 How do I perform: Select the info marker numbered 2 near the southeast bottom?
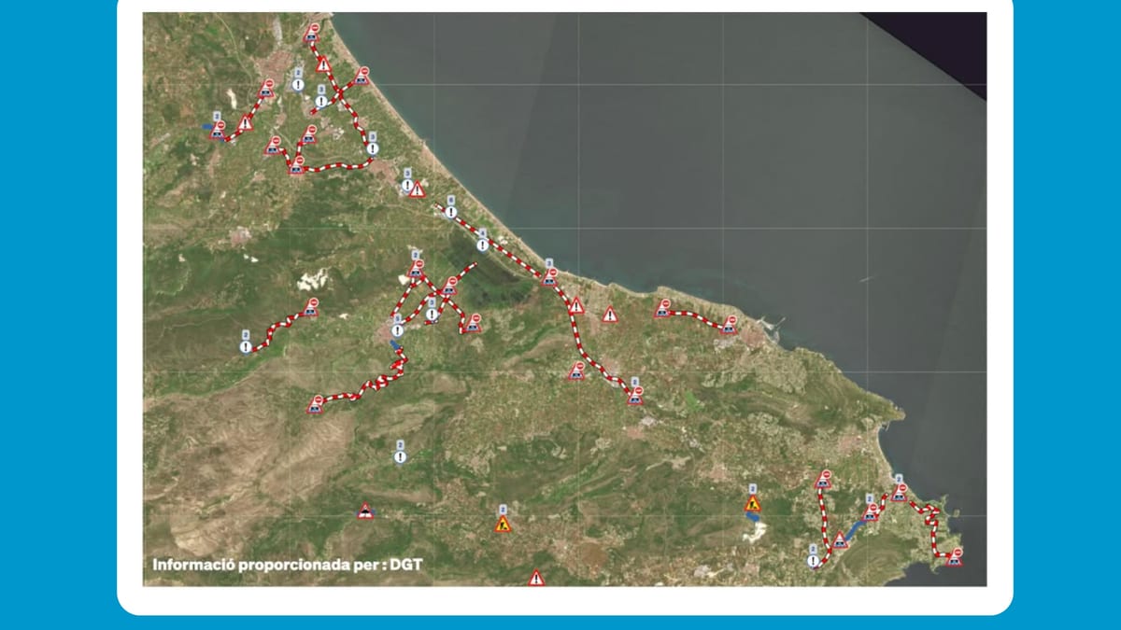(813, 560)
